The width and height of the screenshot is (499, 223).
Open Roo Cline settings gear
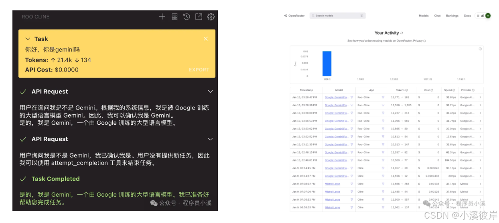[x=211, y=17]
